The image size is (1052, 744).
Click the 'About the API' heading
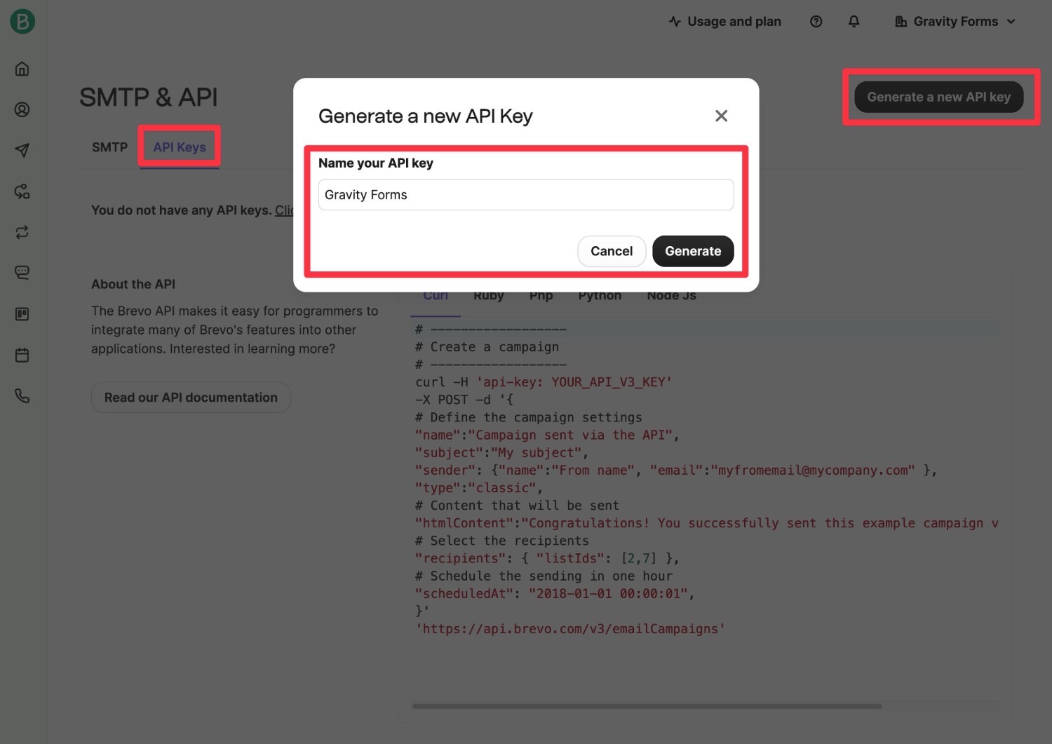[x=133, y=284]
